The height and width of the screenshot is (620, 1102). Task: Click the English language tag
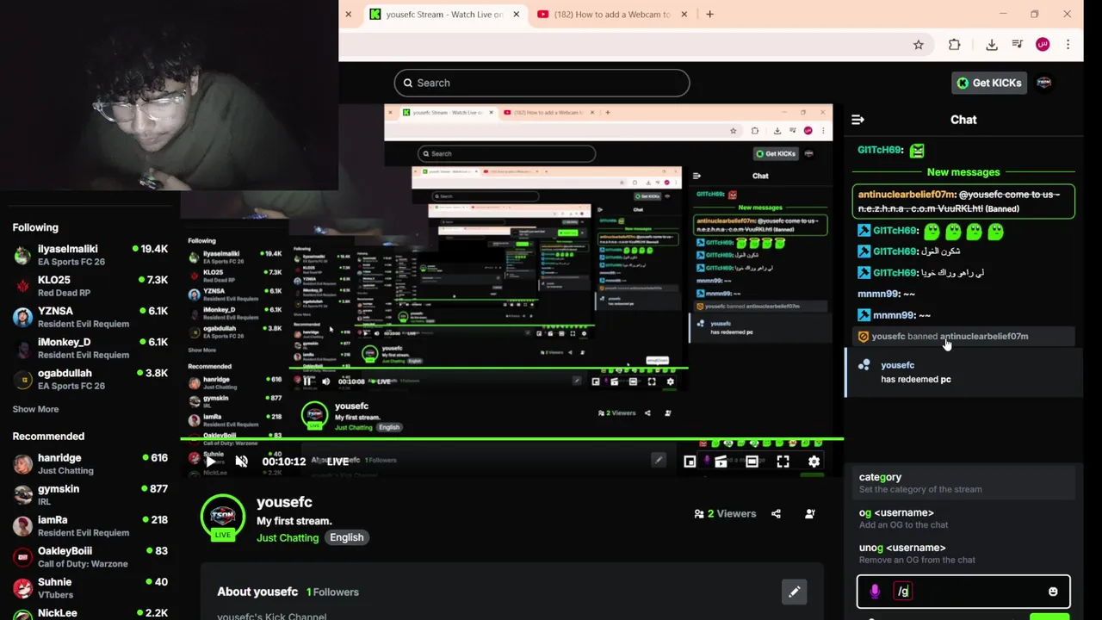(346, 537)
